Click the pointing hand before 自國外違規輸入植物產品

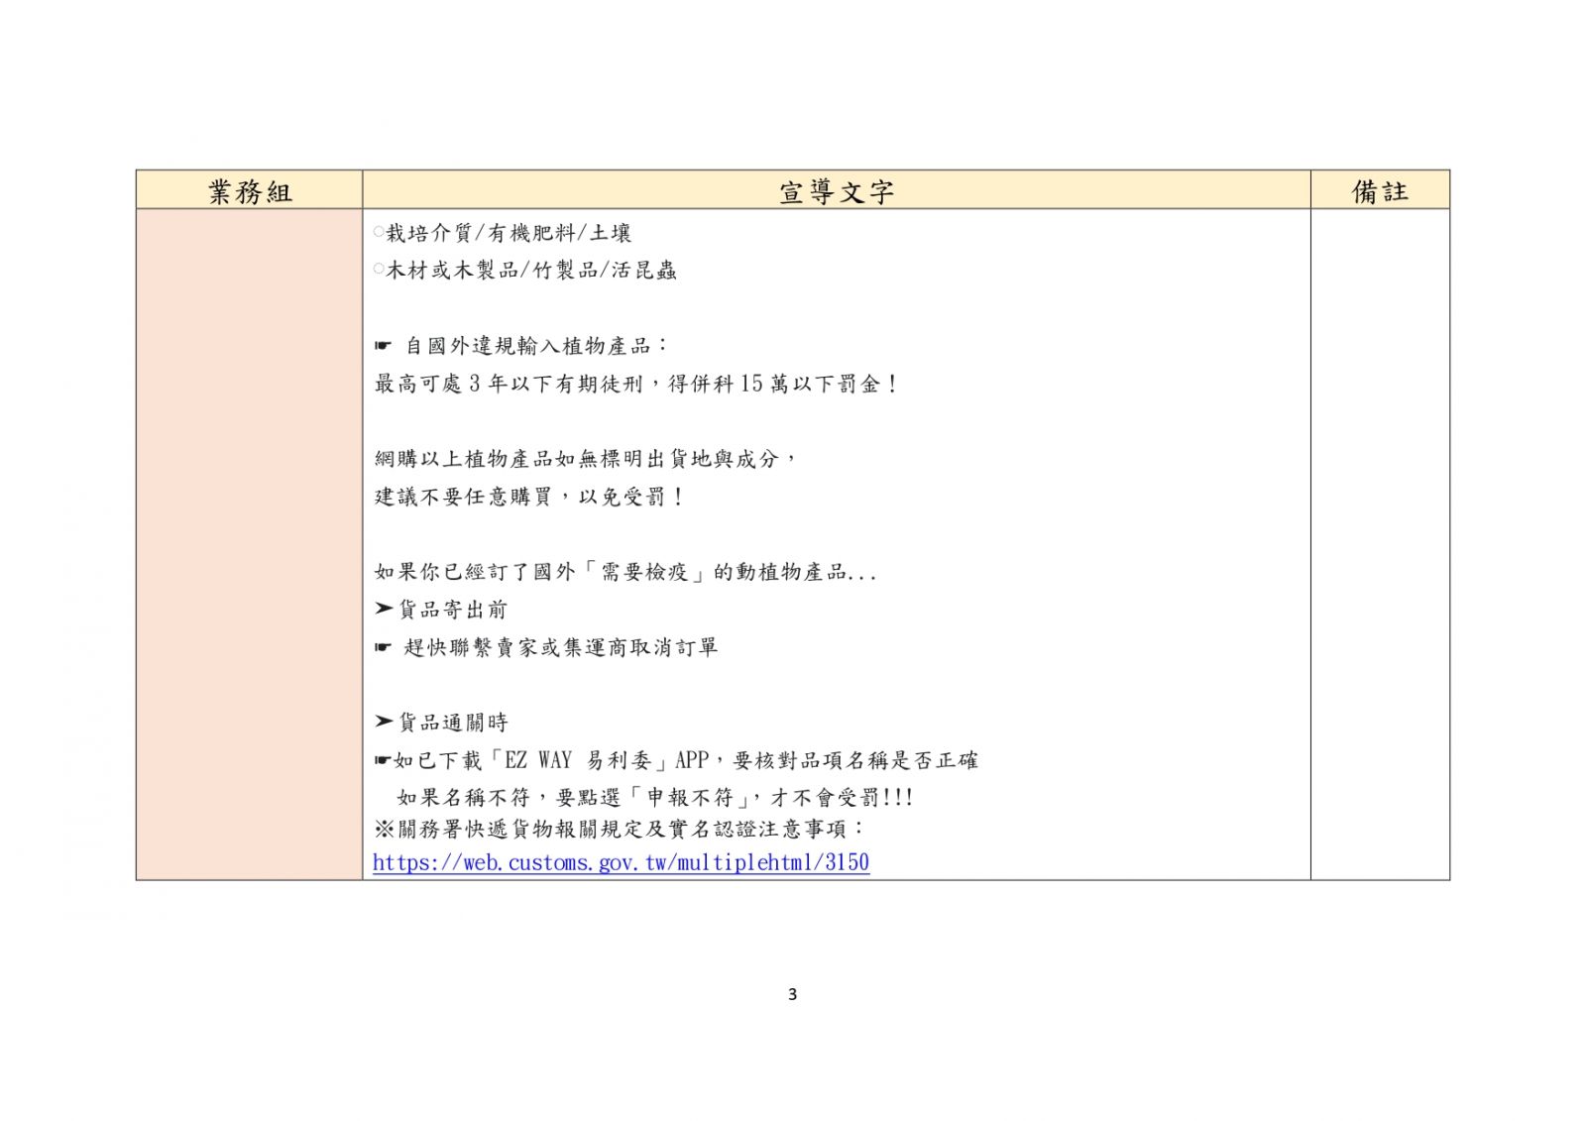pos(383,346)
